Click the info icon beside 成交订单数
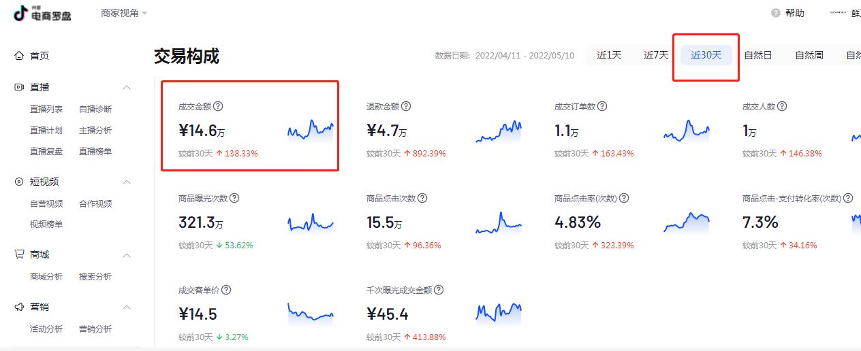 (x=602, y=107)
